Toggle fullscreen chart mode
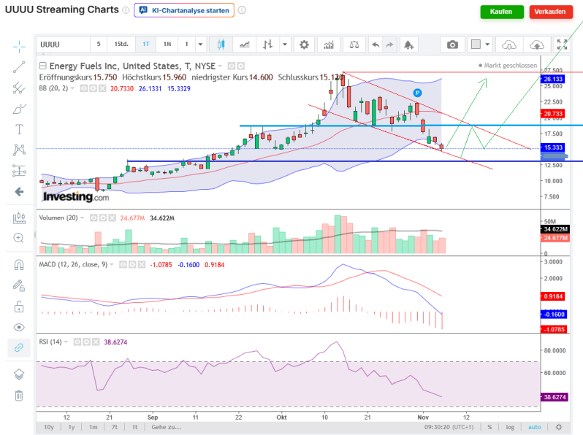The height and width of the screenshot is (435, 583). (x=563, y=45)
